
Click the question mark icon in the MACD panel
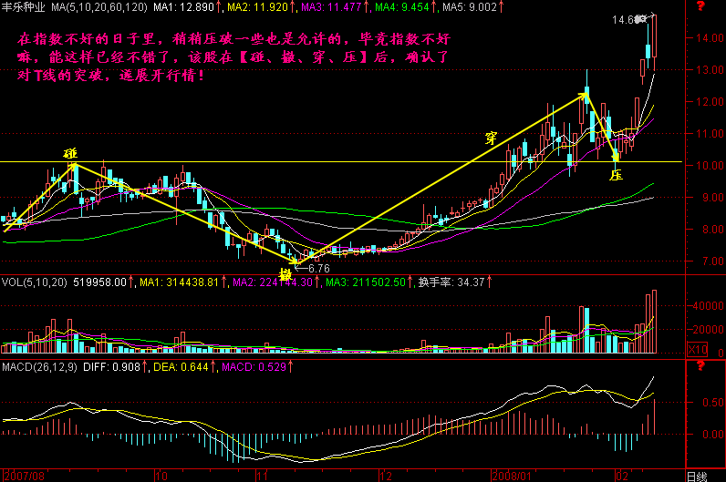(700, 366)
